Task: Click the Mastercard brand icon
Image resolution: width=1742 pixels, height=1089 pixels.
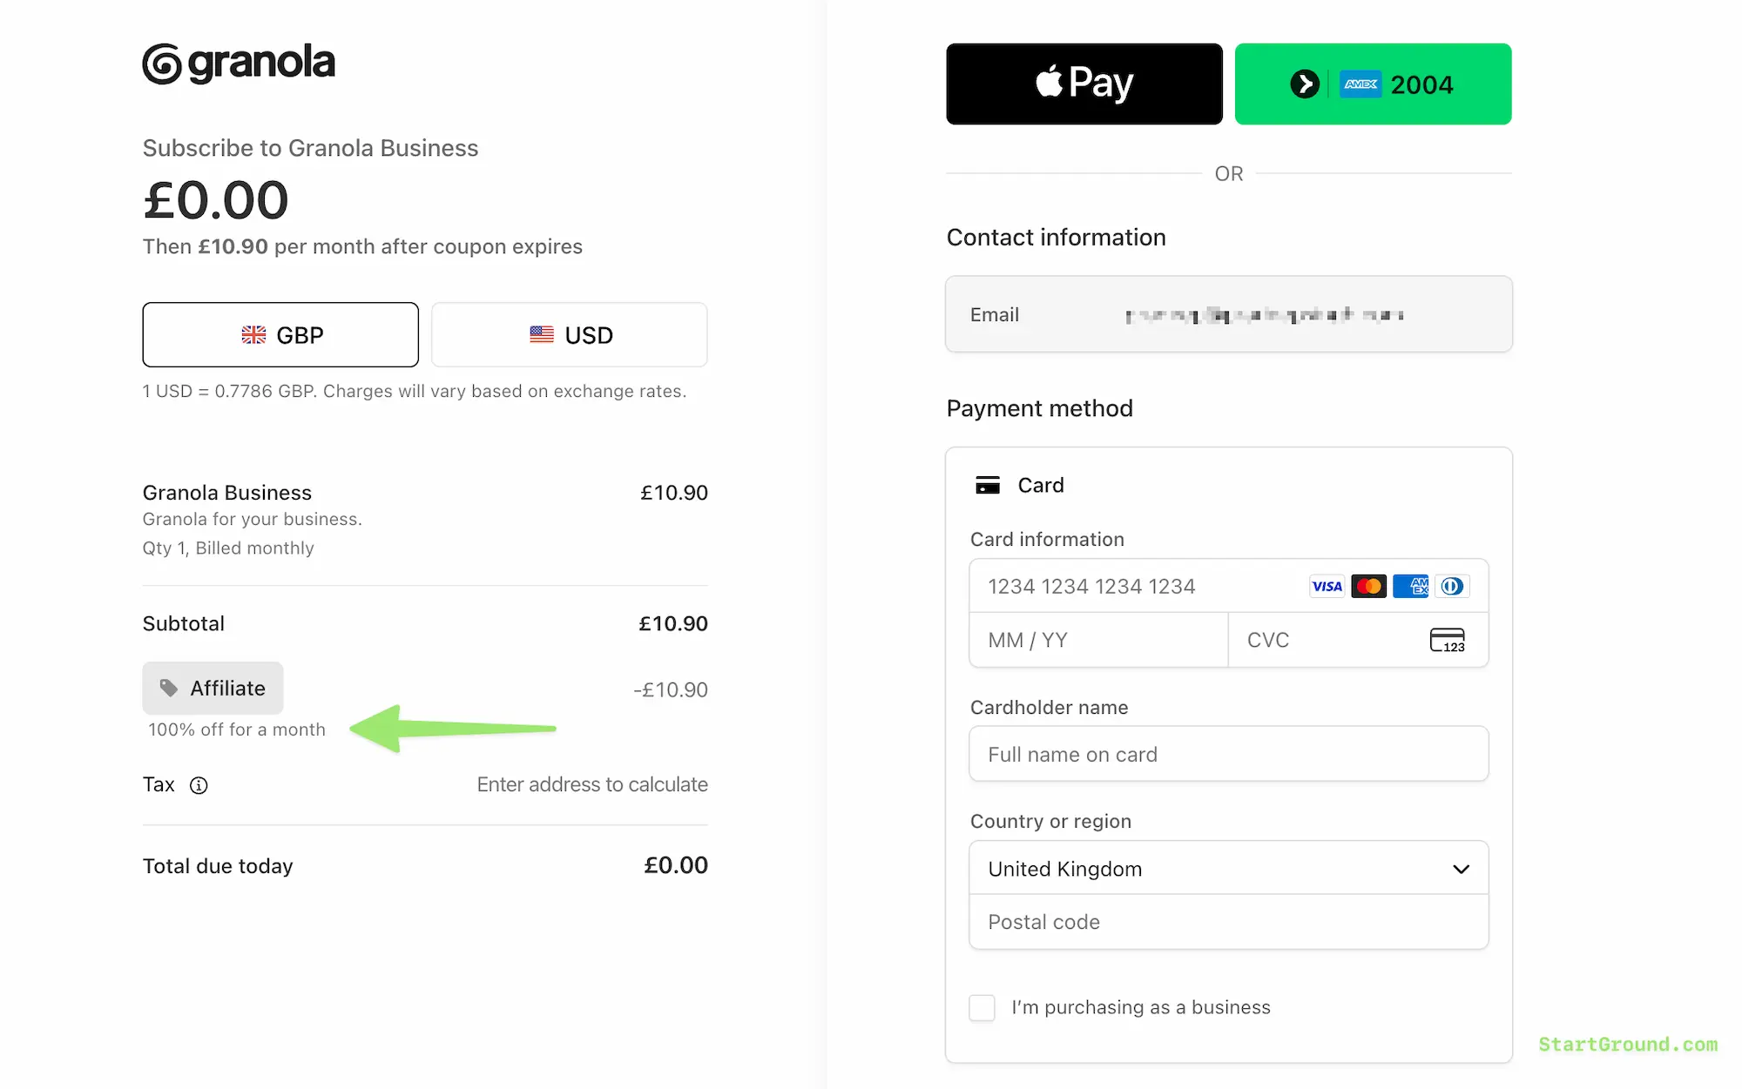Action: click(1368, 586)
